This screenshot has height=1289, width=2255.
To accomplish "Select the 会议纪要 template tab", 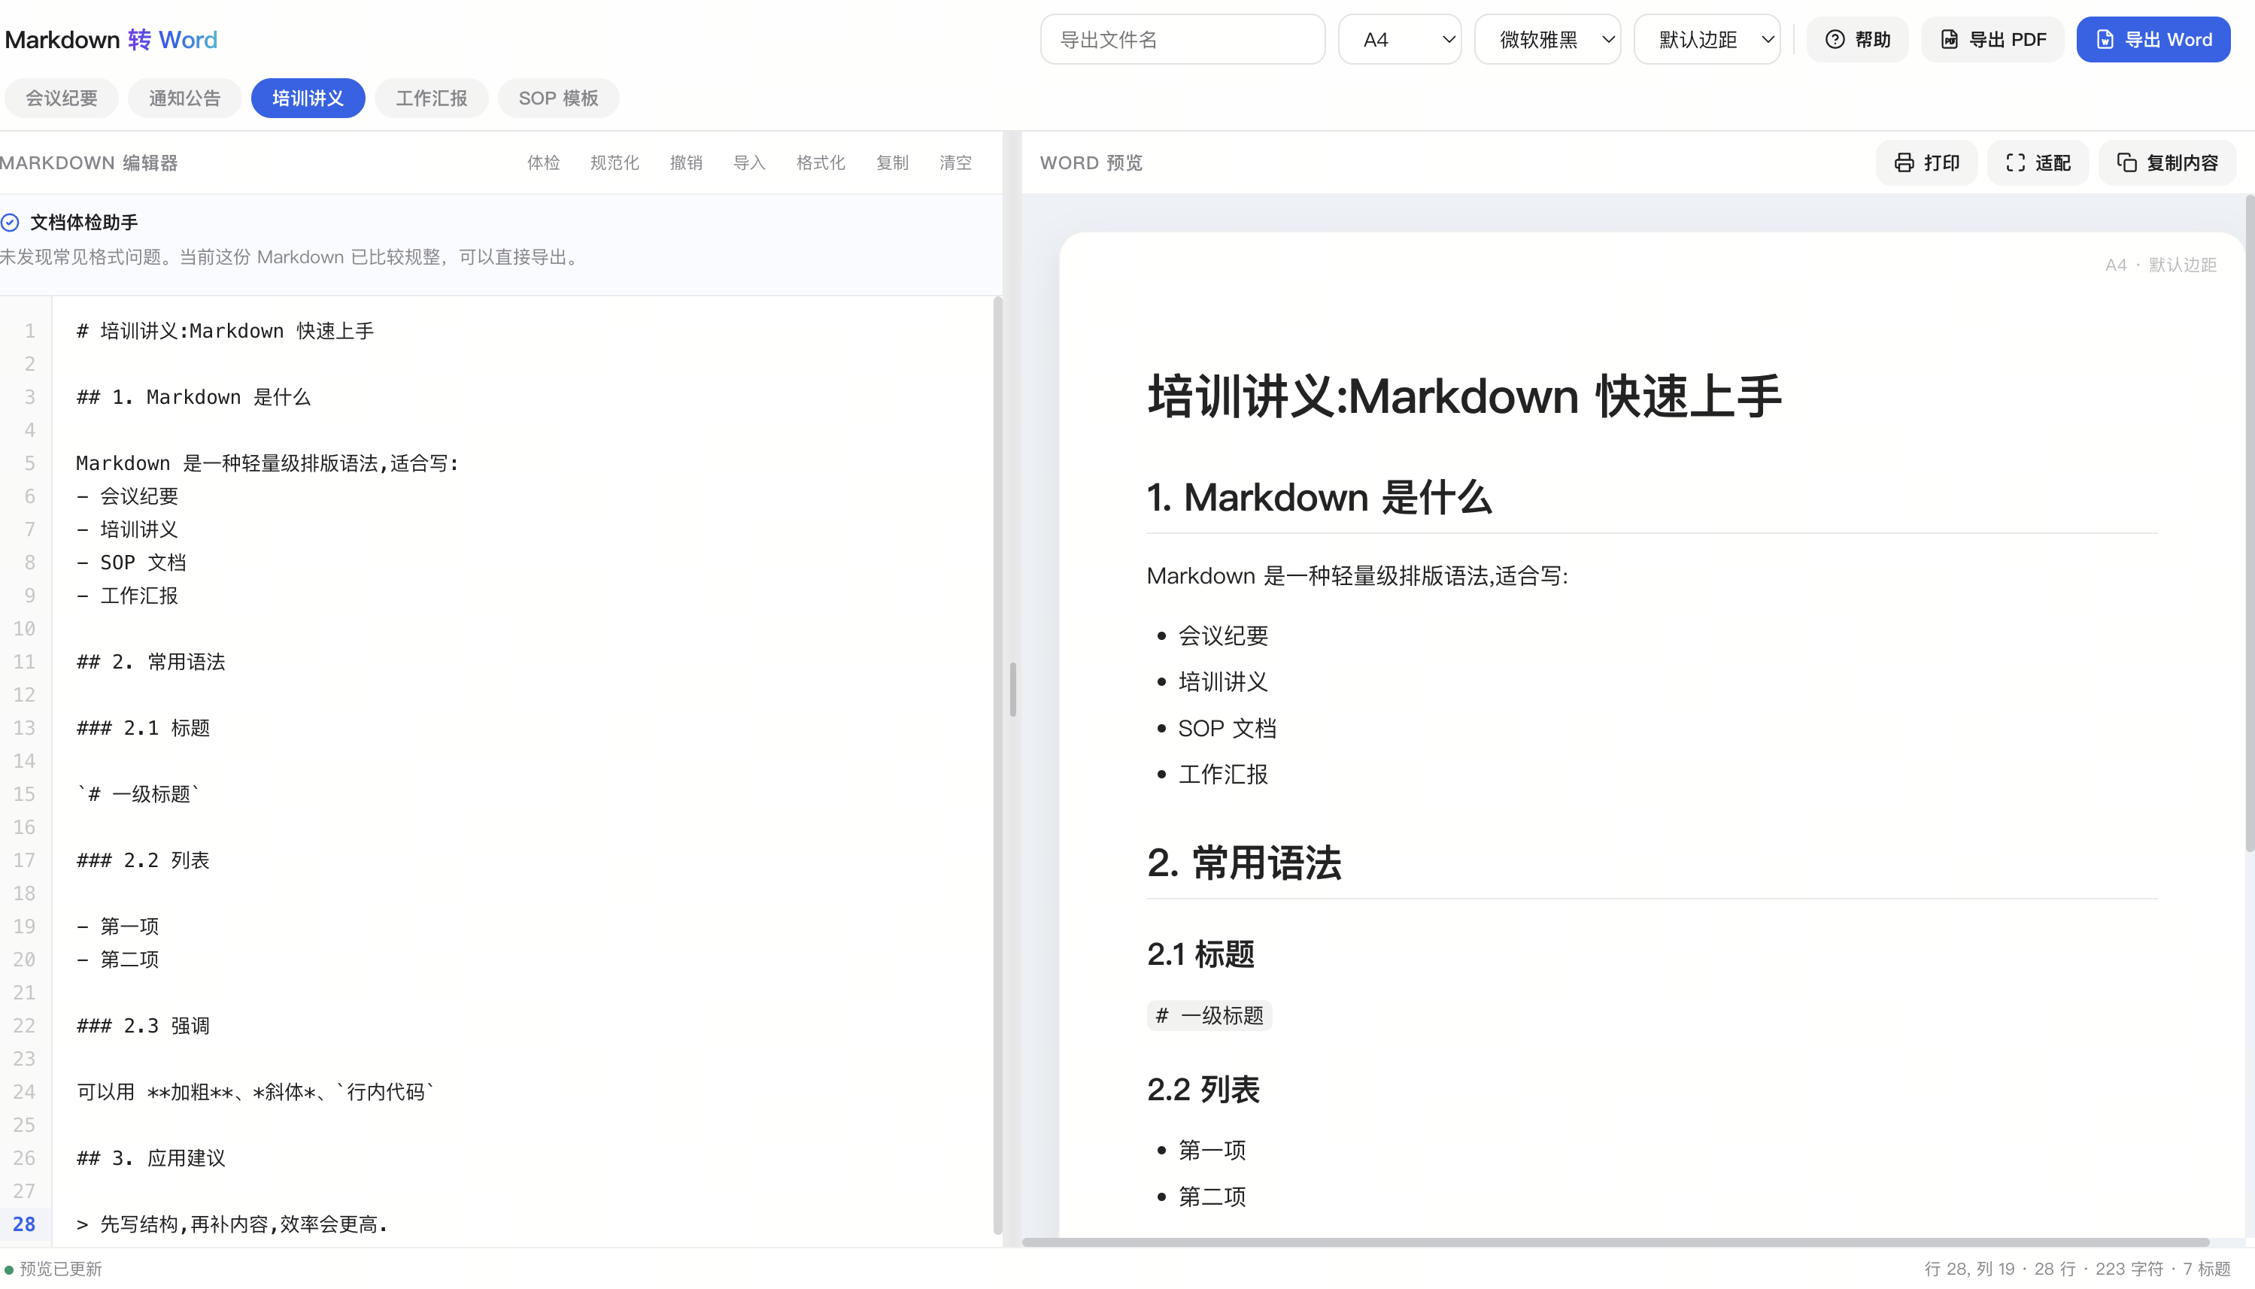I will click(61, 99).
